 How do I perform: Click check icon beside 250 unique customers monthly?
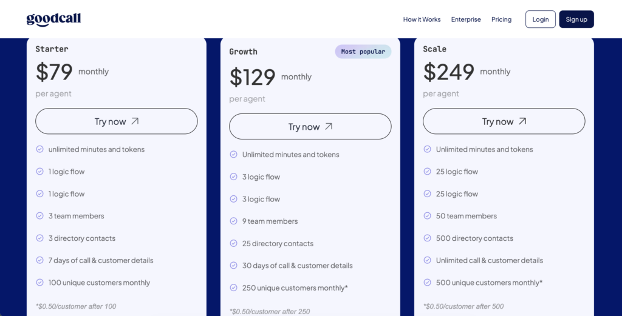click(234, 287)
